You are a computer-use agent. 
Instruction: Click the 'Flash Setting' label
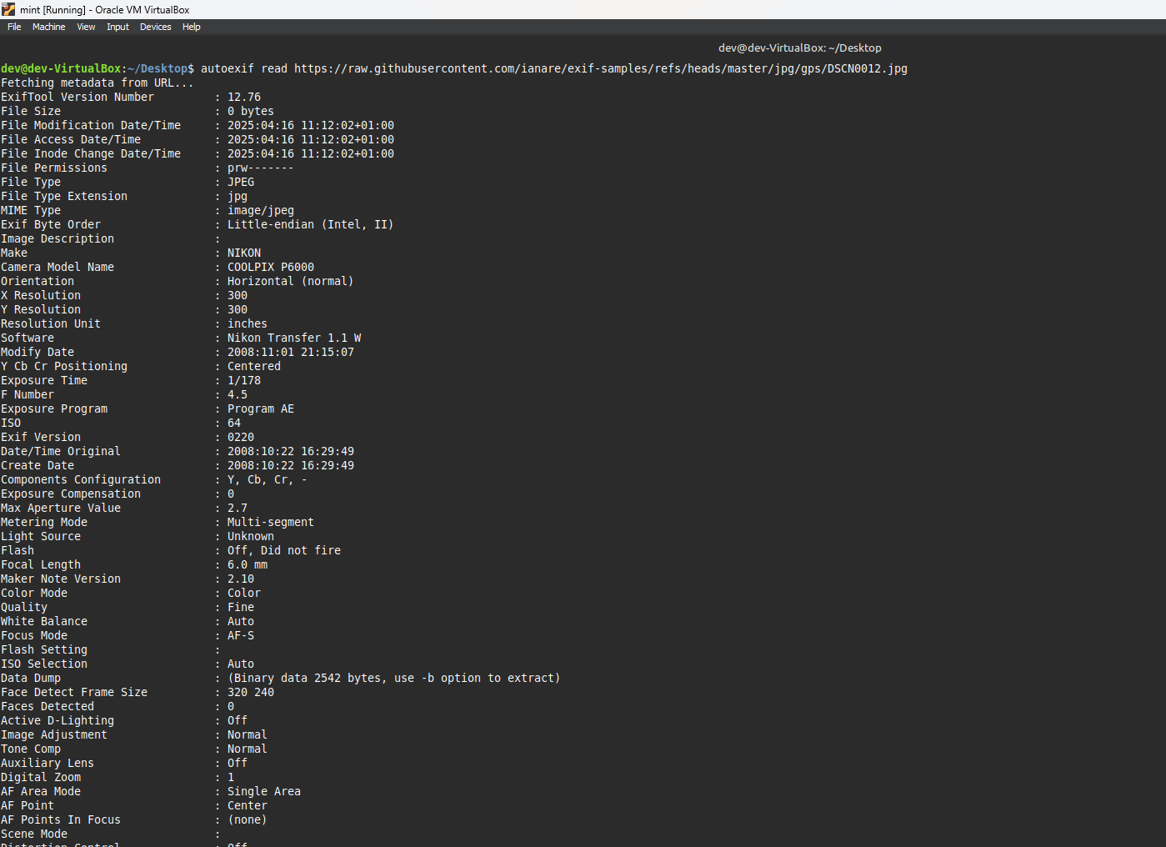[x=44, y=649]
